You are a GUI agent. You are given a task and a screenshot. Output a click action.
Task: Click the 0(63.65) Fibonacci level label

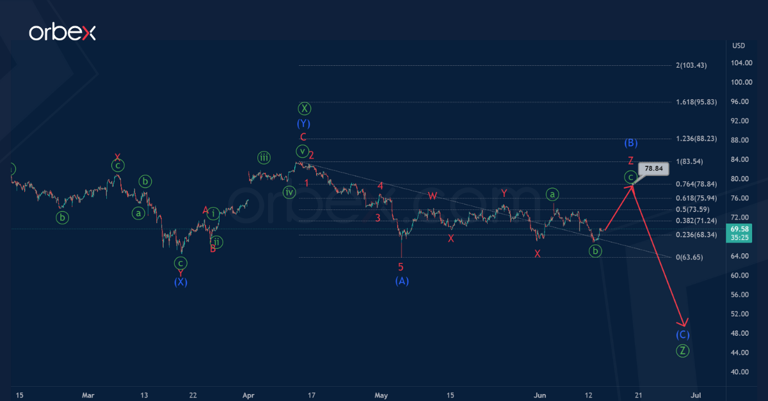click(x=690, y=256)
